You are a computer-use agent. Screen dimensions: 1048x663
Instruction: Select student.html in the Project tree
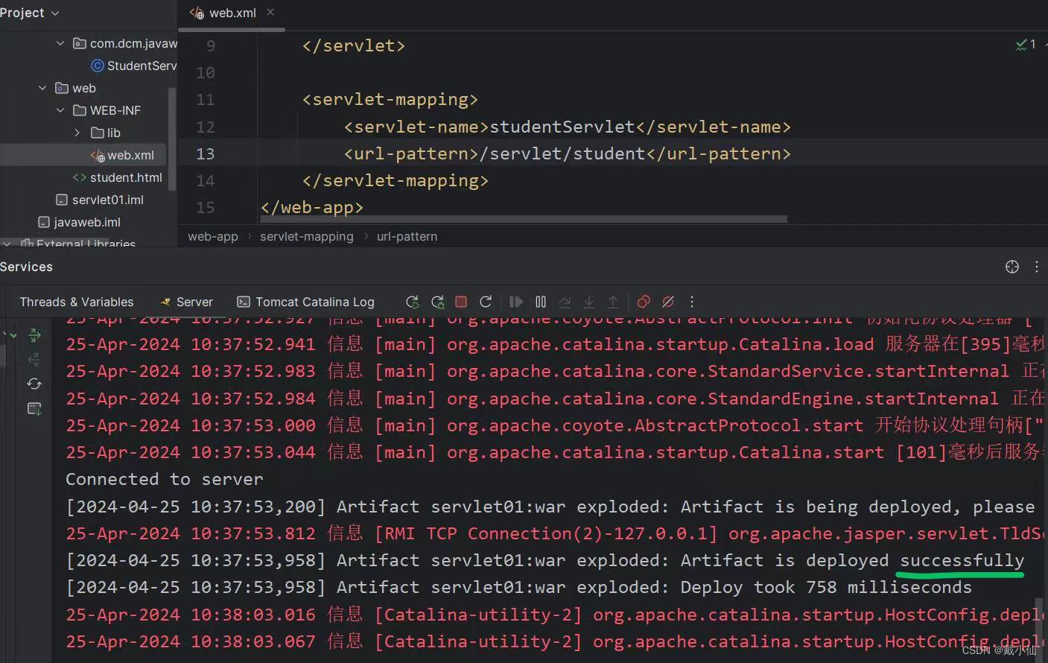126,177
